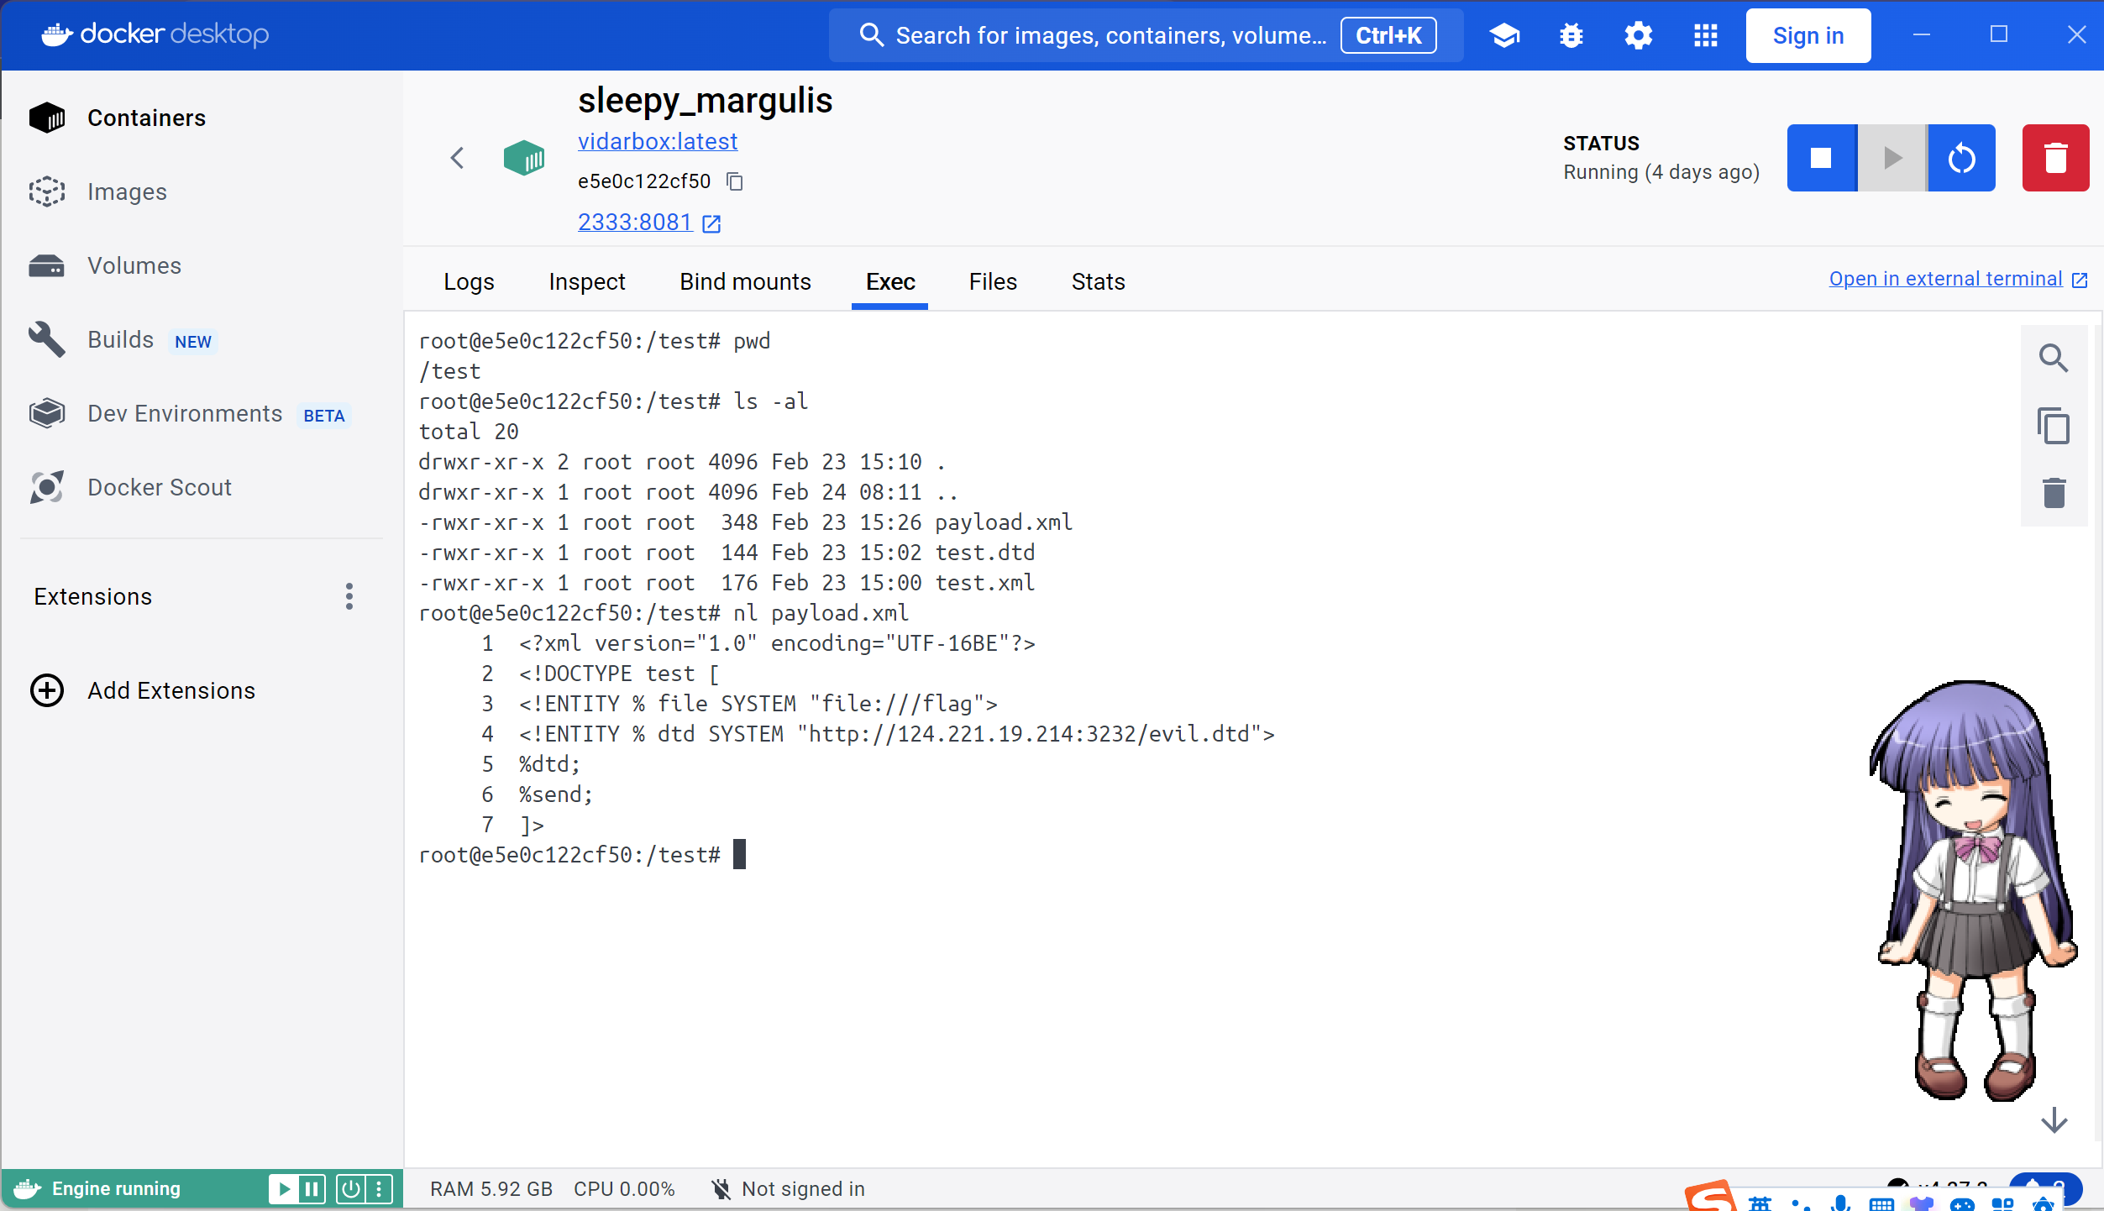Click the test.dtd file name in terminal

pyautogui.click(x=985, y=553)
